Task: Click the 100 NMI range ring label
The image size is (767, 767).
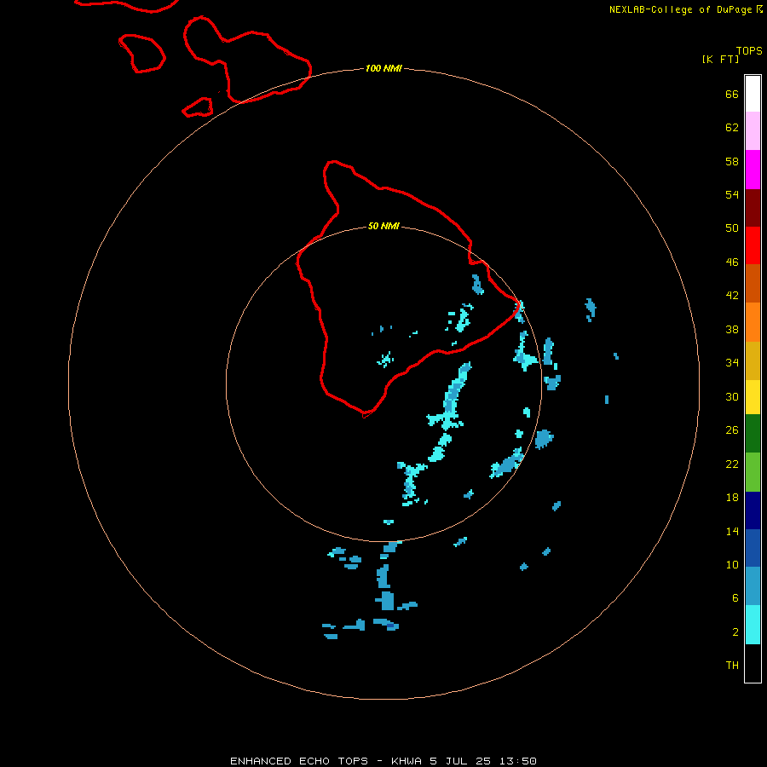Action: pos(383,68)
